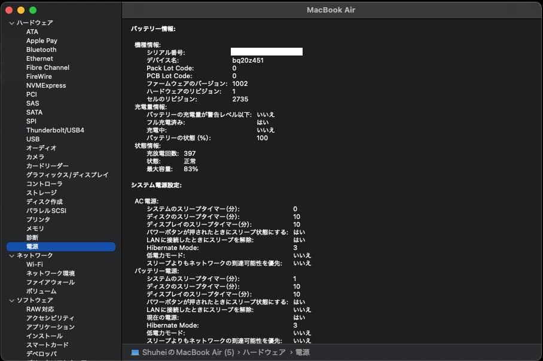This screenshot has width=543, height=361.
Task: Select SAS in the sidebar
Action: [x=32, y=104]
